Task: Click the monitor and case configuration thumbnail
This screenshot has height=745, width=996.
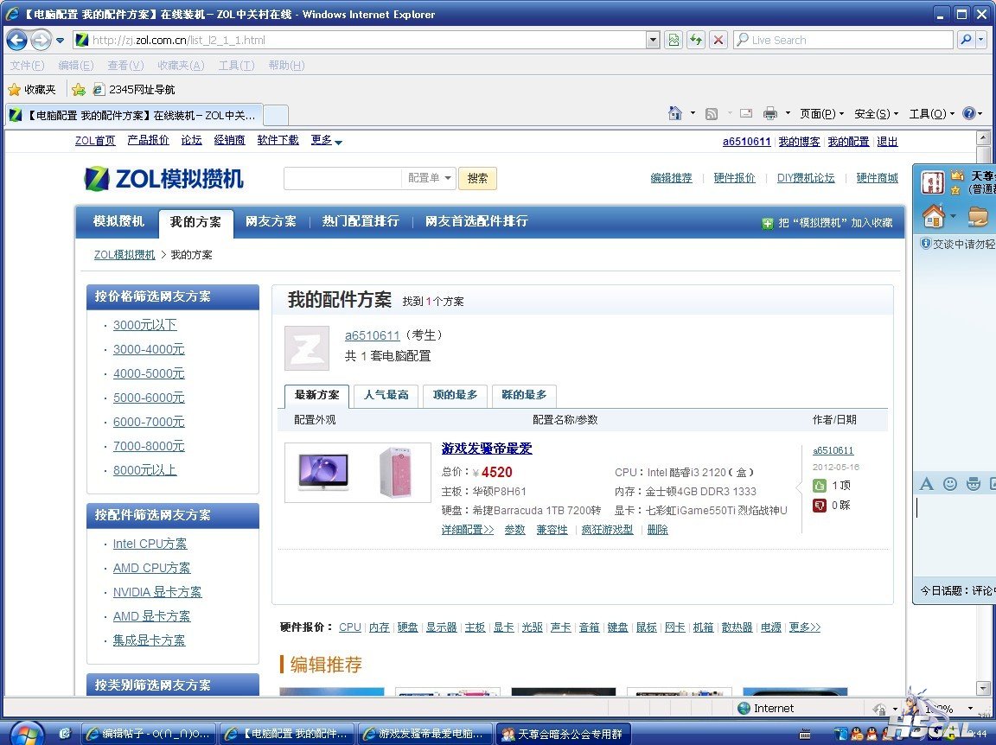Action: tap(358, 473)
